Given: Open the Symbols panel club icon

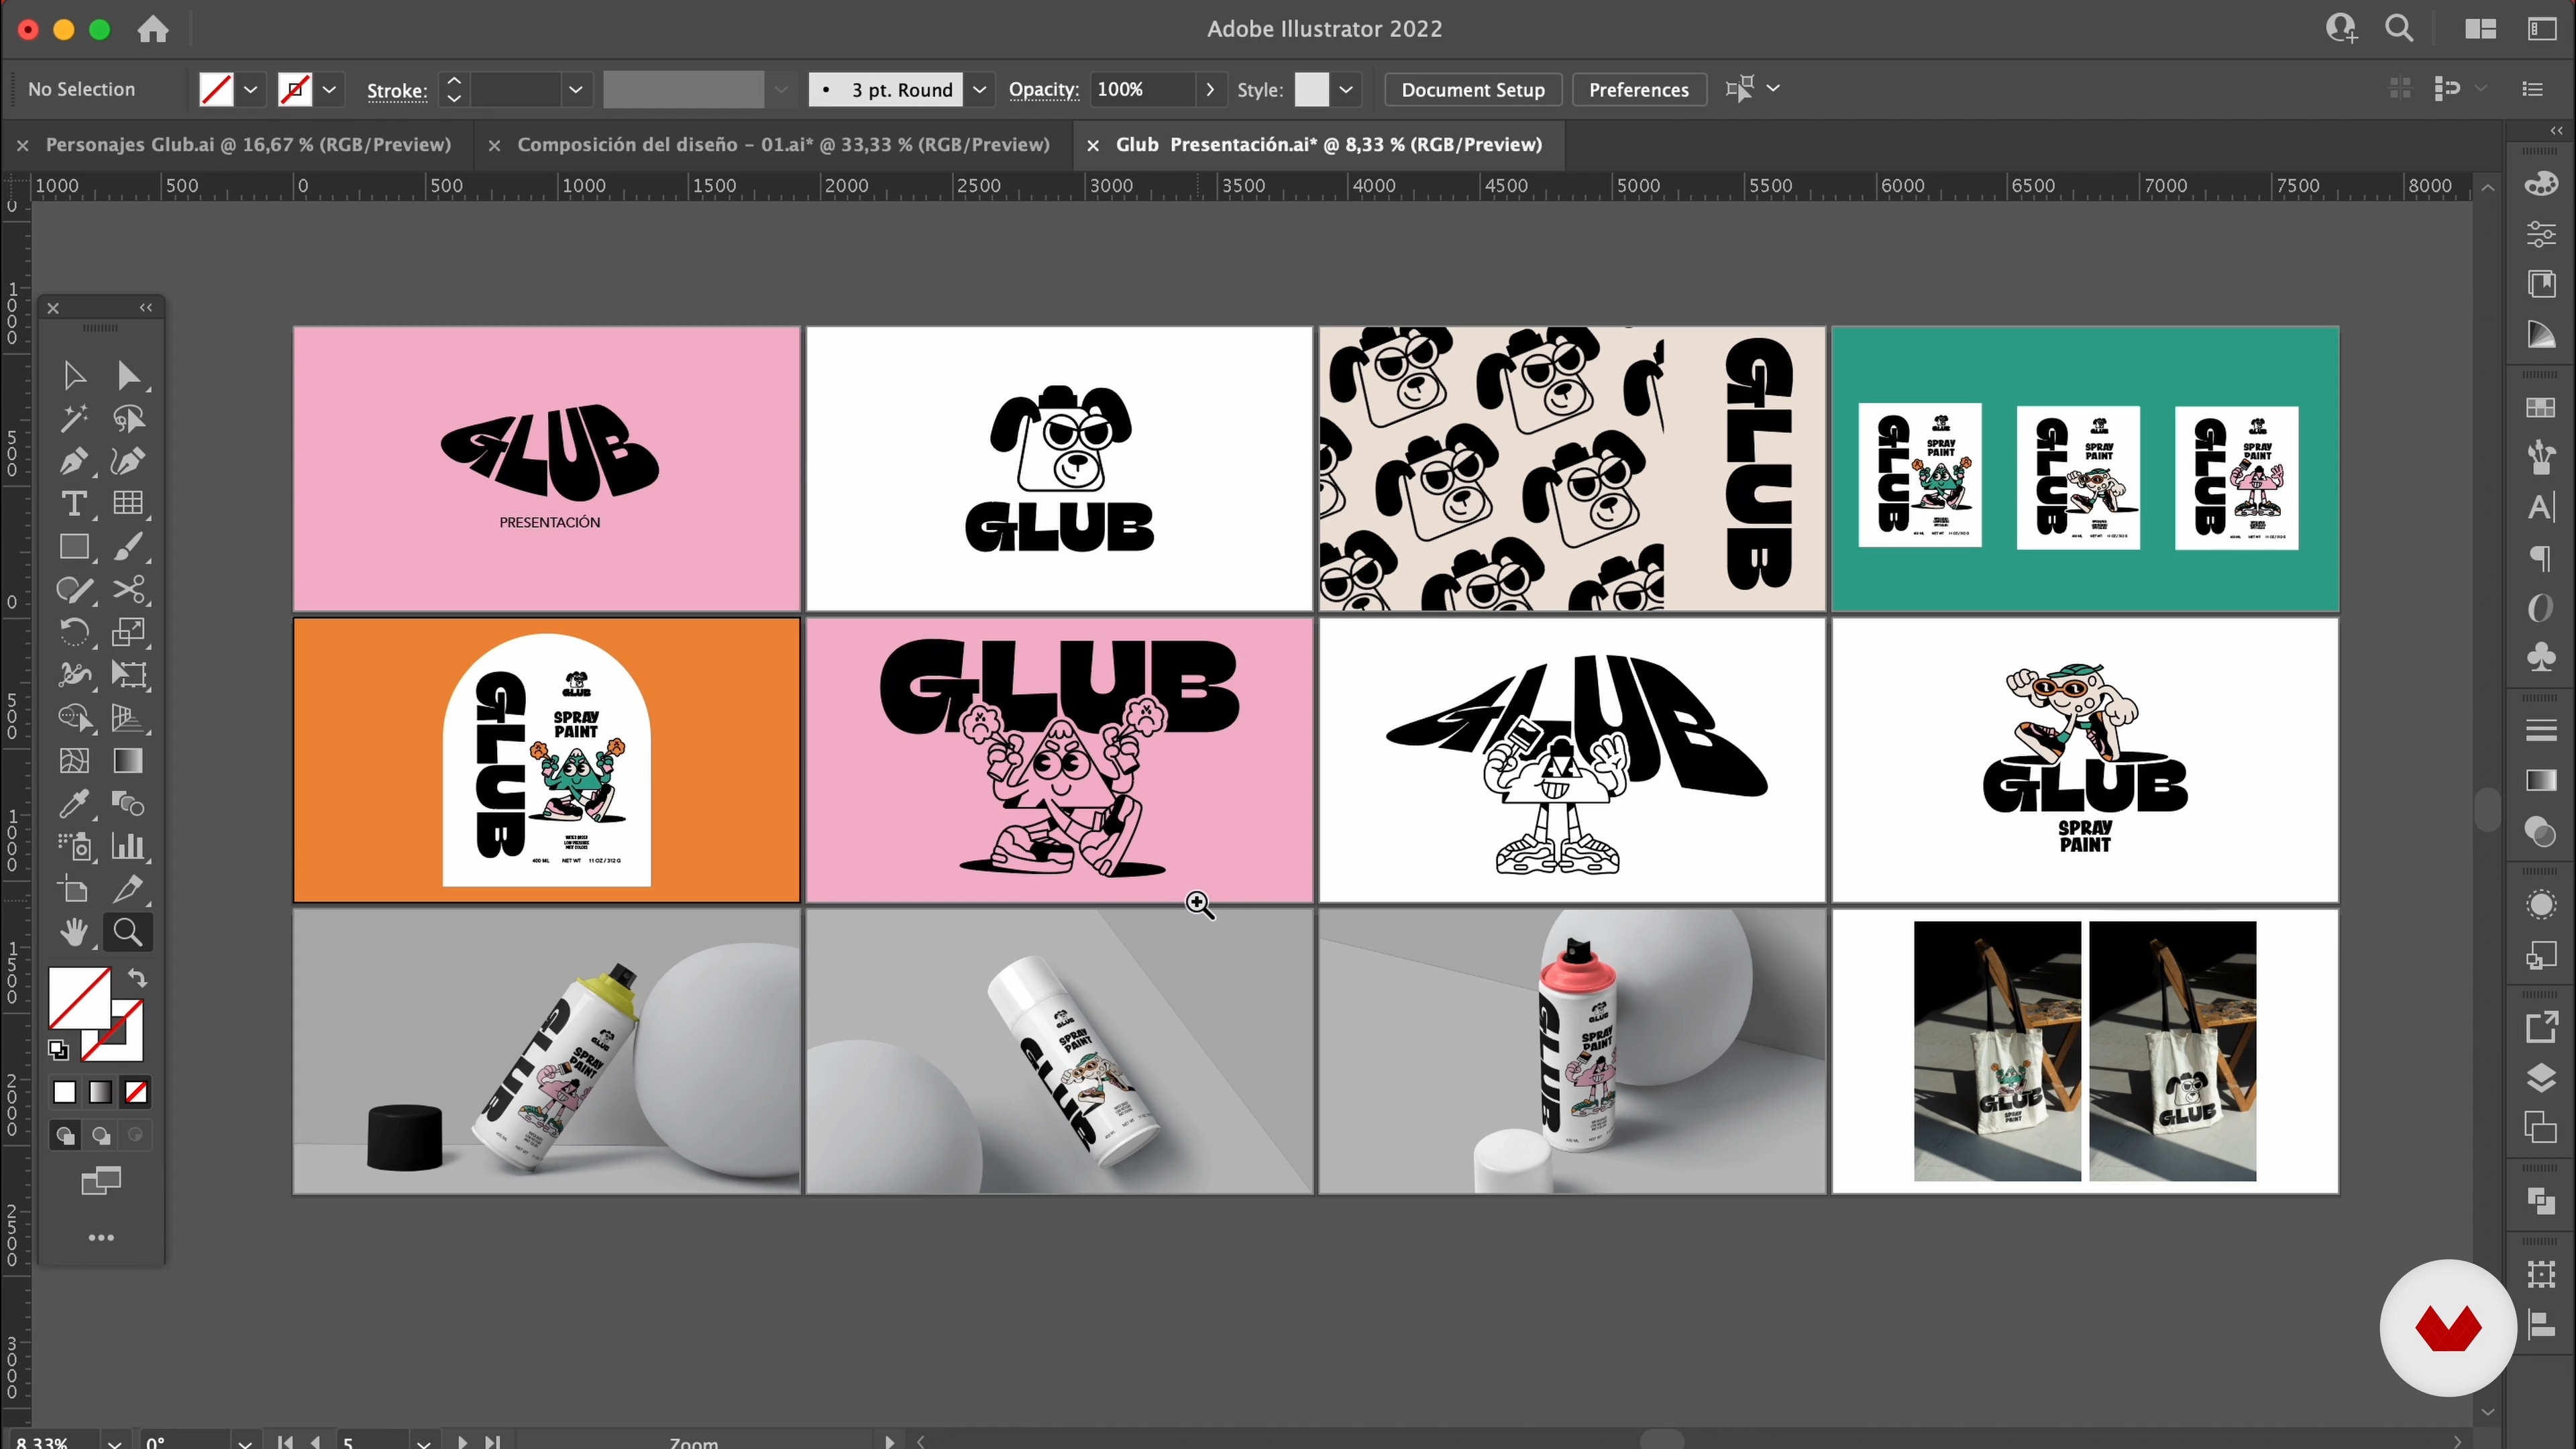Looking at the screenshot, I should (x=2540, y=657).
